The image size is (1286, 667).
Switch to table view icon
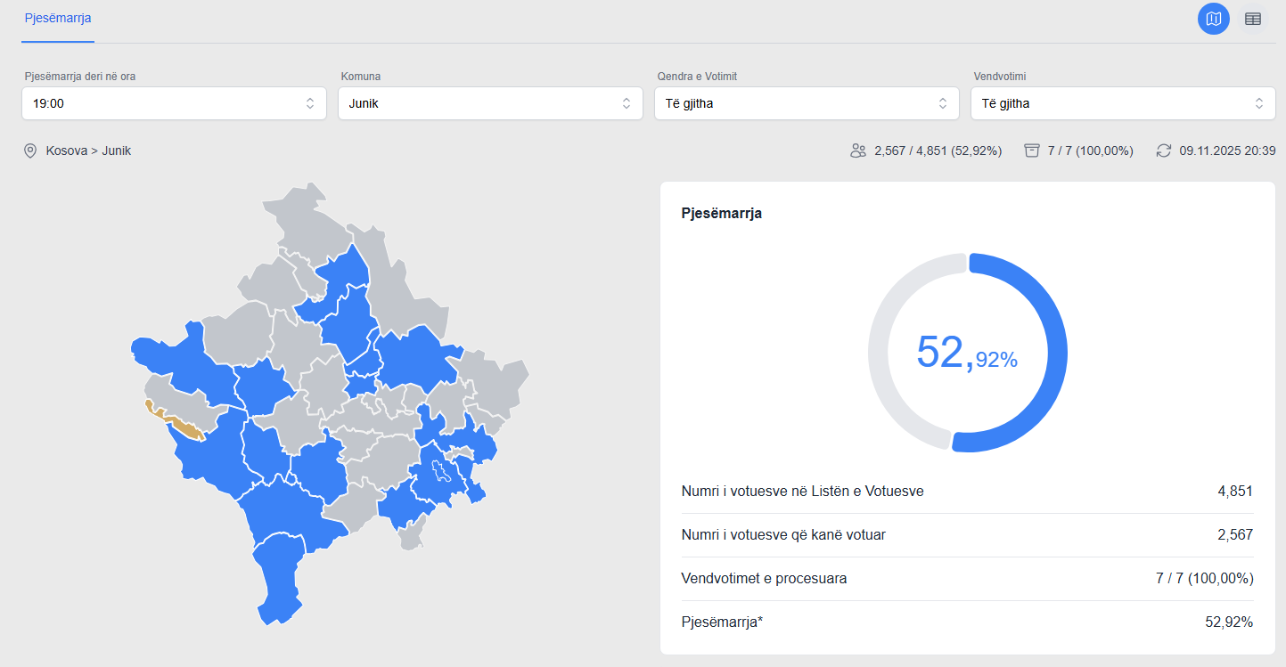pos(1252,19)
